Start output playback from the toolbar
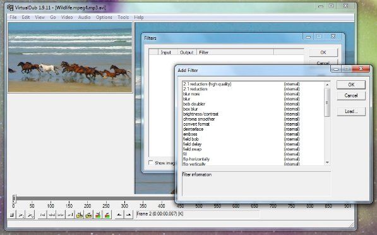This screenshot has height=235, width=377. click(x=30, y=215)
